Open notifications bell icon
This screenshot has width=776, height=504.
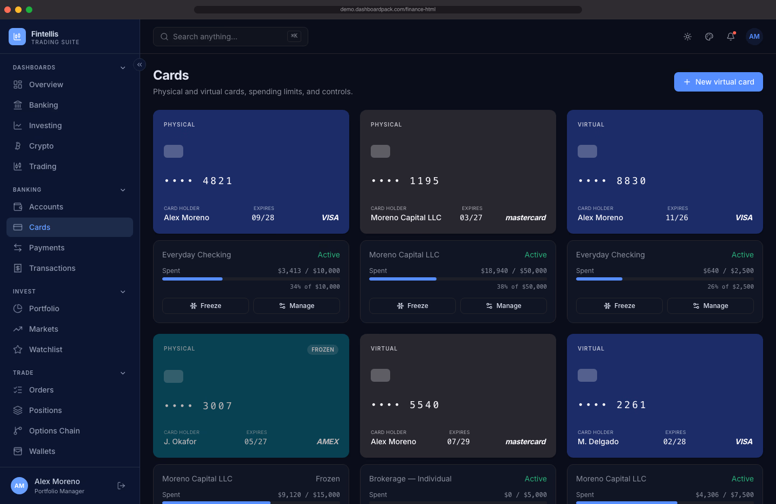click(731, 37)
